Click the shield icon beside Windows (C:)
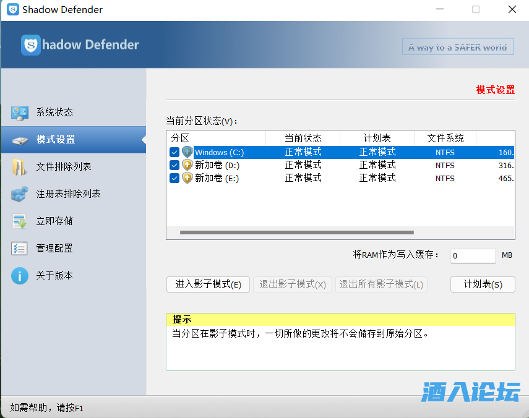This screenshot has height=418, width=529. [x=187, y=152]
